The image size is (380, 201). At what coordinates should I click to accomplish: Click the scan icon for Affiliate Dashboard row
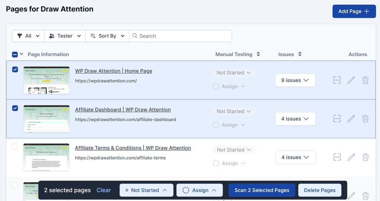(x=337, y=119)
